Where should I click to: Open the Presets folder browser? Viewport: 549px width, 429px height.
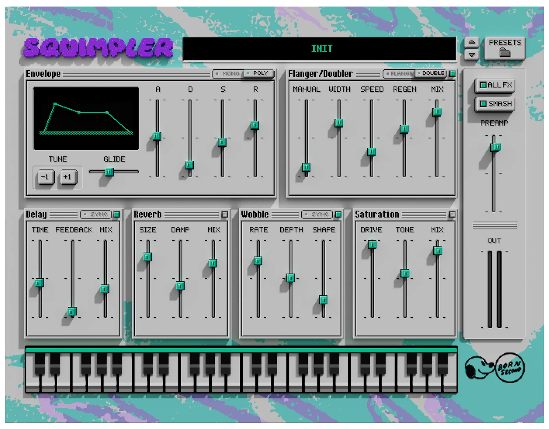tap(505, 48)
